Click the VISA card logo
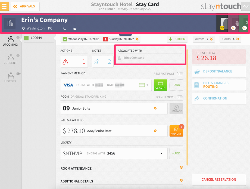250x189 pixels. (x=68, y=85)
